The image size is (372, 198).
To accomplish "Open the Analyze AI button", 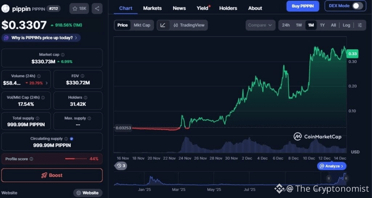I will [x=332, y=166].
